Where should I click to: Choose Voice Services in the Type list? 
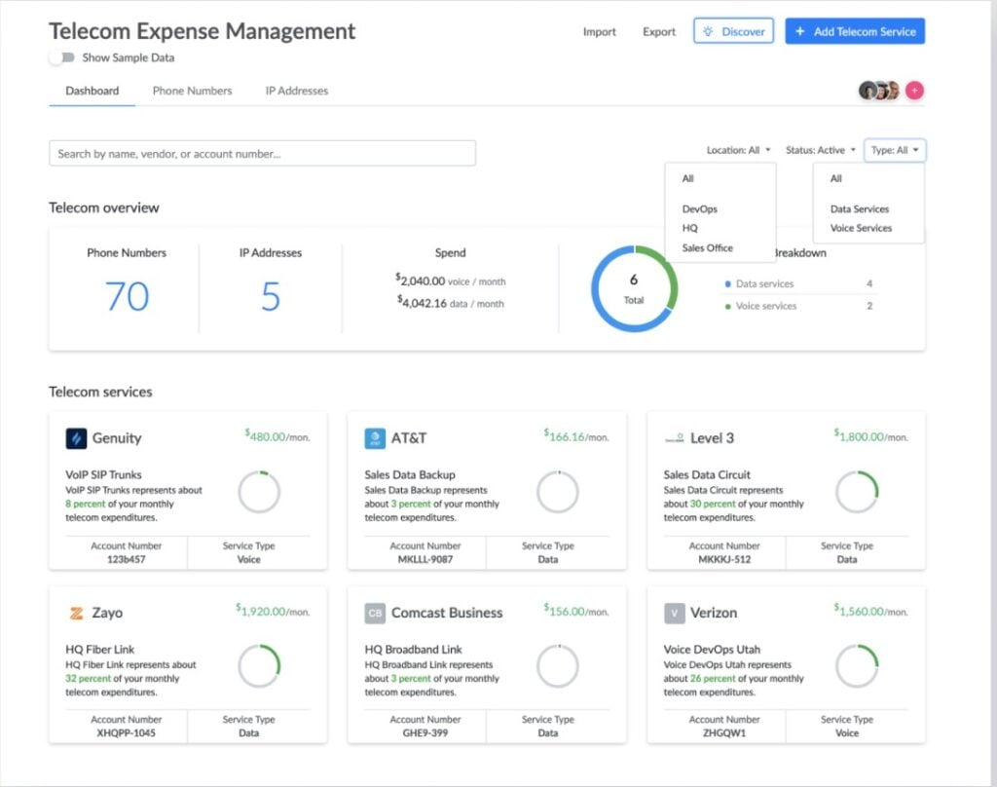(x=861, y=228)
